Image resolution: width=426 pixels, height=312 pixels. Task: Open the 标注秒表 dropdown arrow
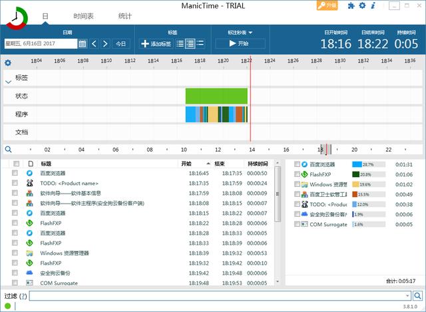coord(250,33)
